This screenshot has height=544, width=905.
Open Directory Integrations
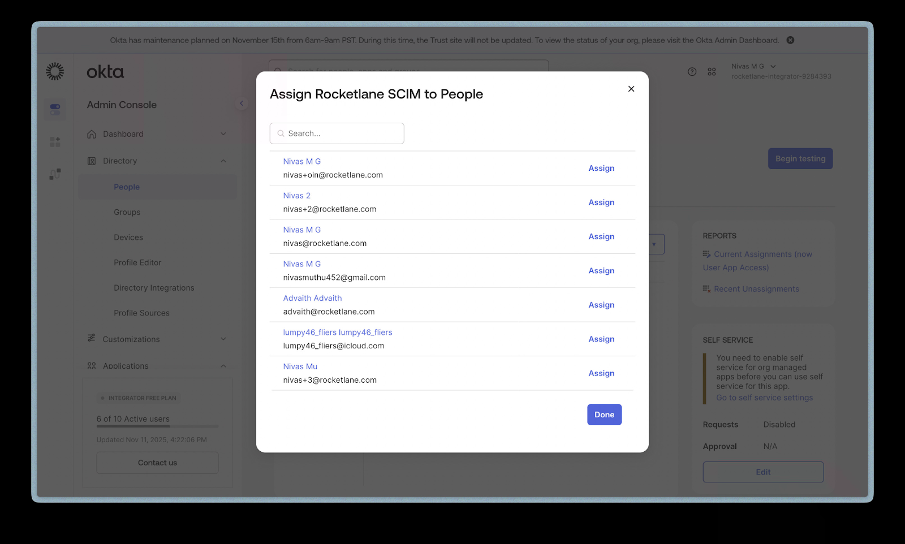point(154,288)
